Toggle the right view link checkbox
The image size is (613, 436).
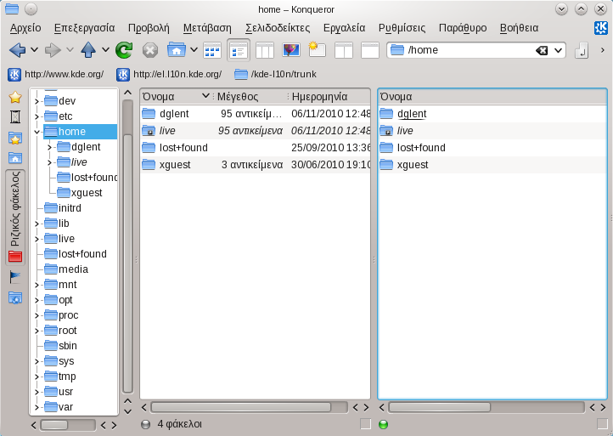[602, 423]
